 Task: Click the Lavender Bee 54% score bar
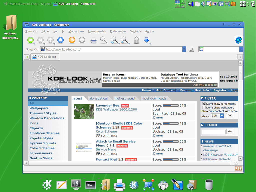point(170,105)
